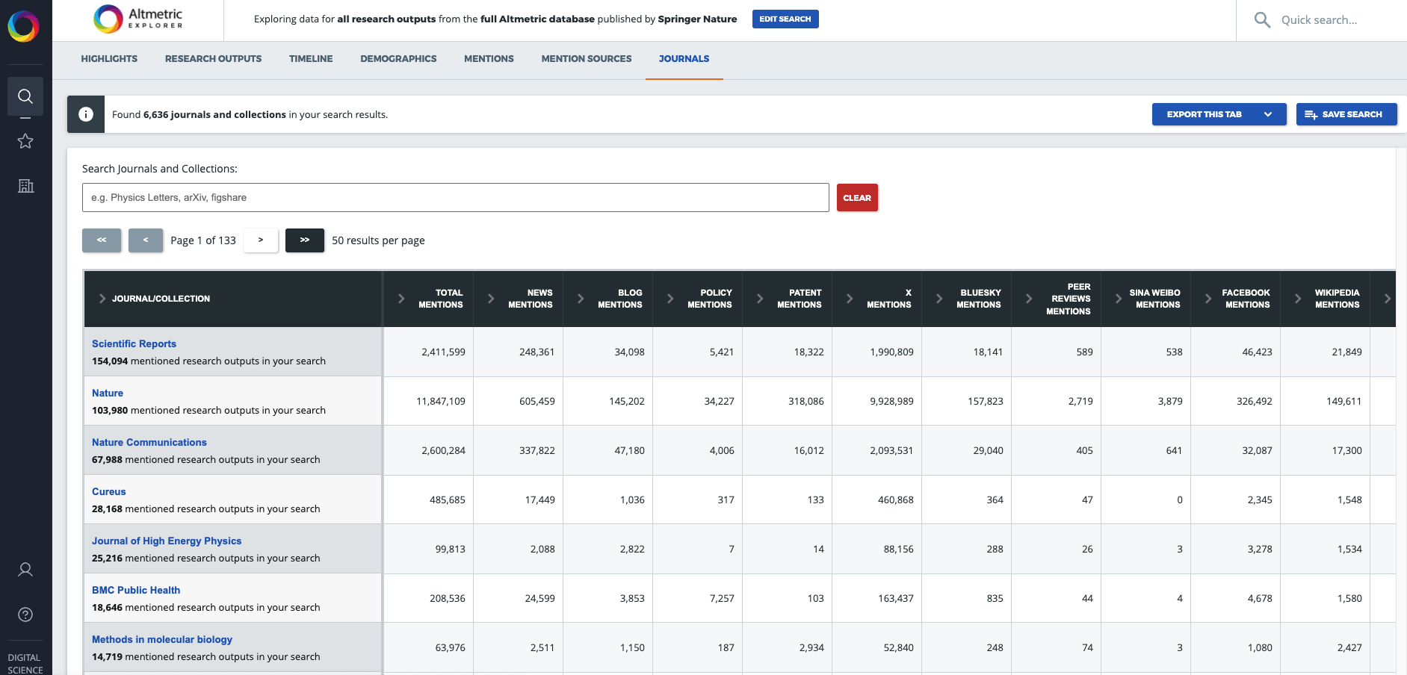
Task: Click the Altmetric donut logo in sidebar
Action: pos(25,26)
